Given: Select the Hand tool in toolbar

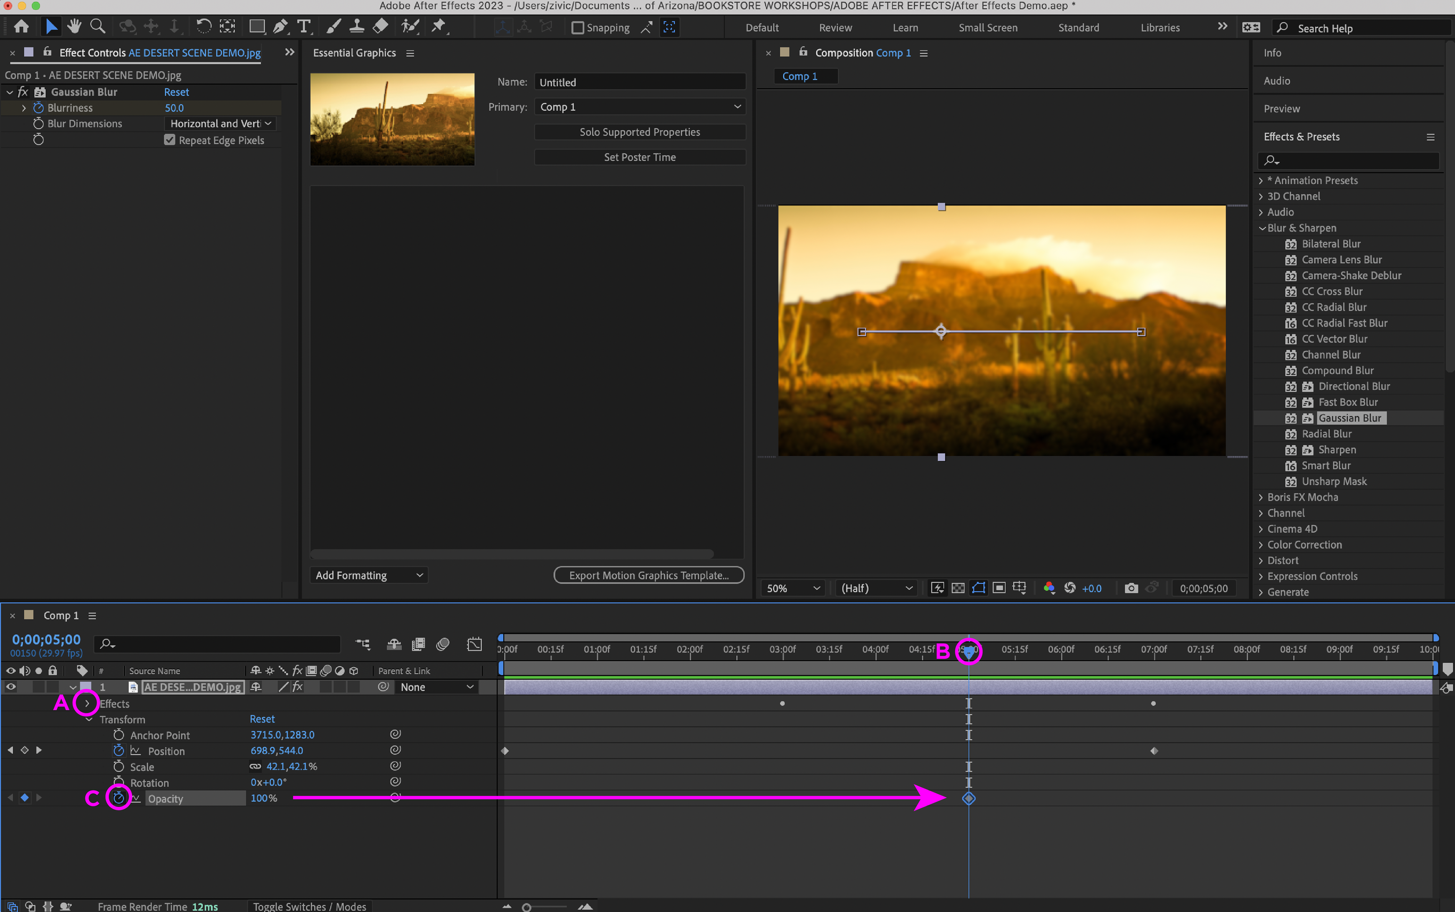Looking at the screenshot, I should 74,27.
